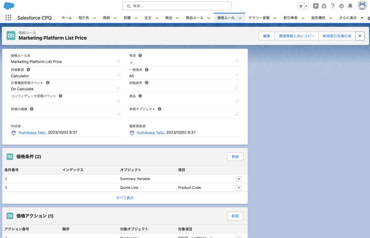The height and width of the screenshot is (238, 370).
Task: Open the help question mark icon
Action: click(x=333, y=6)
